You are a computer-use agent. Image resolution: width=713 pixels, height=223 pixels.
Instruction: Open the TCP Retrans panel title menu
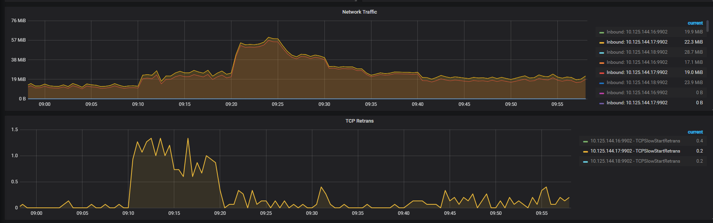[359, 121]
